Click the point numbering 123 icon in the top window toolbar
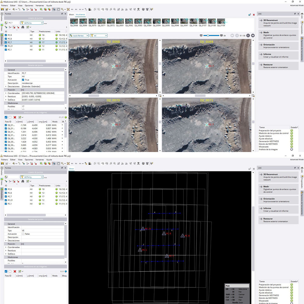Image resolution: width=304 pixels, height=304 pixels. click(54, 9)
